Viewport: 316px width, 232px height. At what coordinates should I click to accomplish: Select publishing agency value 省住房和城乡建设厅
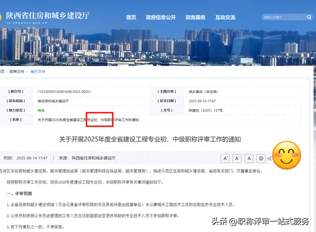tap(53, 101)
